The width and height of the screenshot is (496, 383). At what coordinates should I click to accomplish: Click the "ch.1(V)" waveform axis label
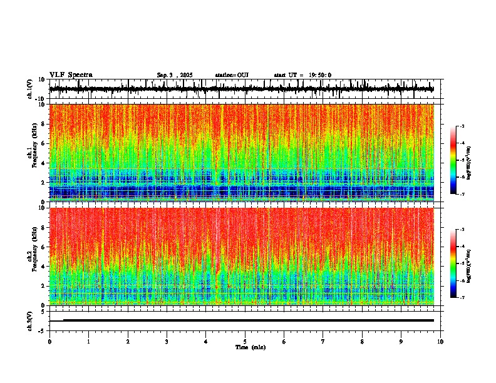[30, 89]
